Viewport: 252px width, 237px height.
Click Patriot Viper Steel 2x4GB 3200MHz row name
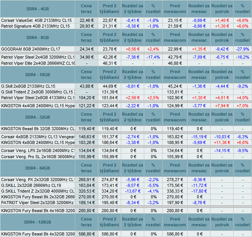38,57
